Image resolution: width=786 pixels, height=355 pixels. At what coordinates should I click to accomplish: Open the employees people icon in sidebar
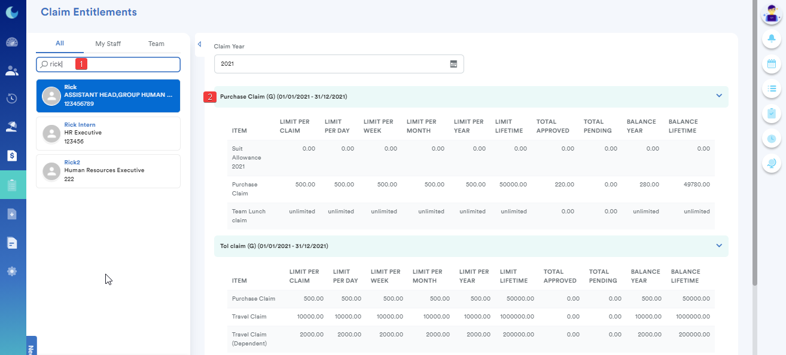coord(12,71)
